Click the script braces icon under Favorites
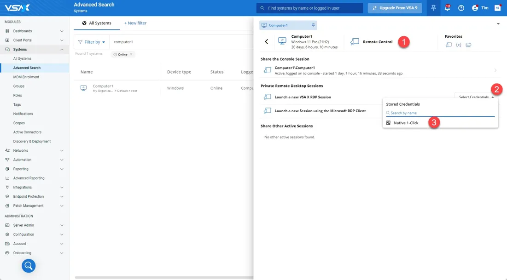Viewport: 507px width, 280px height. tap(459, 45)
